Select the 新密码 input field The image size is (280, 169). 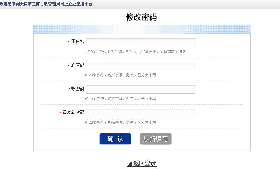coord(140,89)
